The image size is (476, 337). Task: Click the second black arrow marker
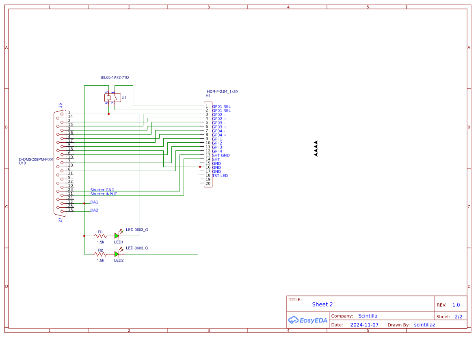tap(316, 146)
